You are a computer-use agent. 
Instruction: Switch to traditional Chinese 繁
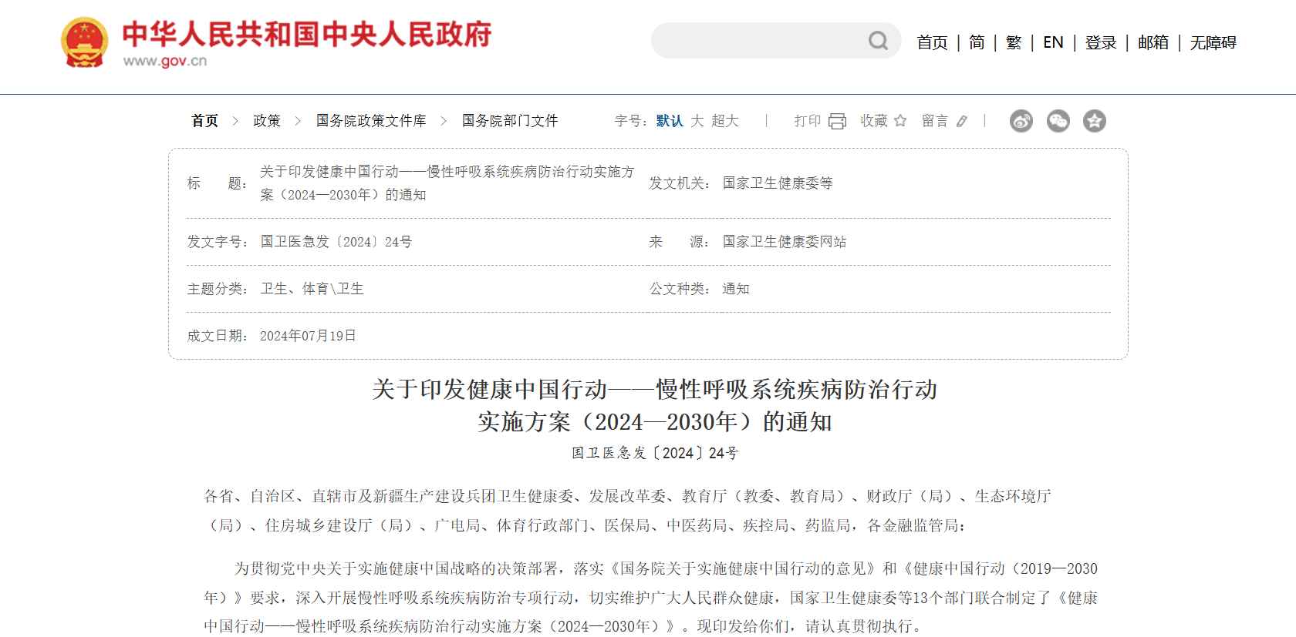click(1014, 42)
